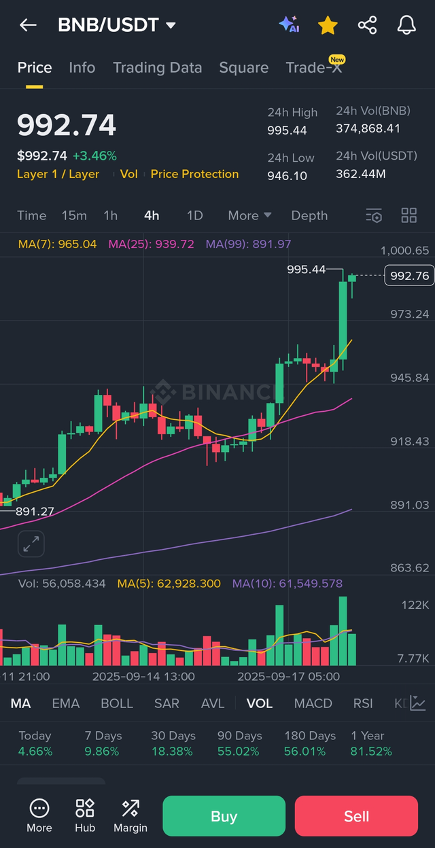Expand the BNB/USDT pair dropdown
The width and height of the screenshot is (435, 848).
(117, 25)
